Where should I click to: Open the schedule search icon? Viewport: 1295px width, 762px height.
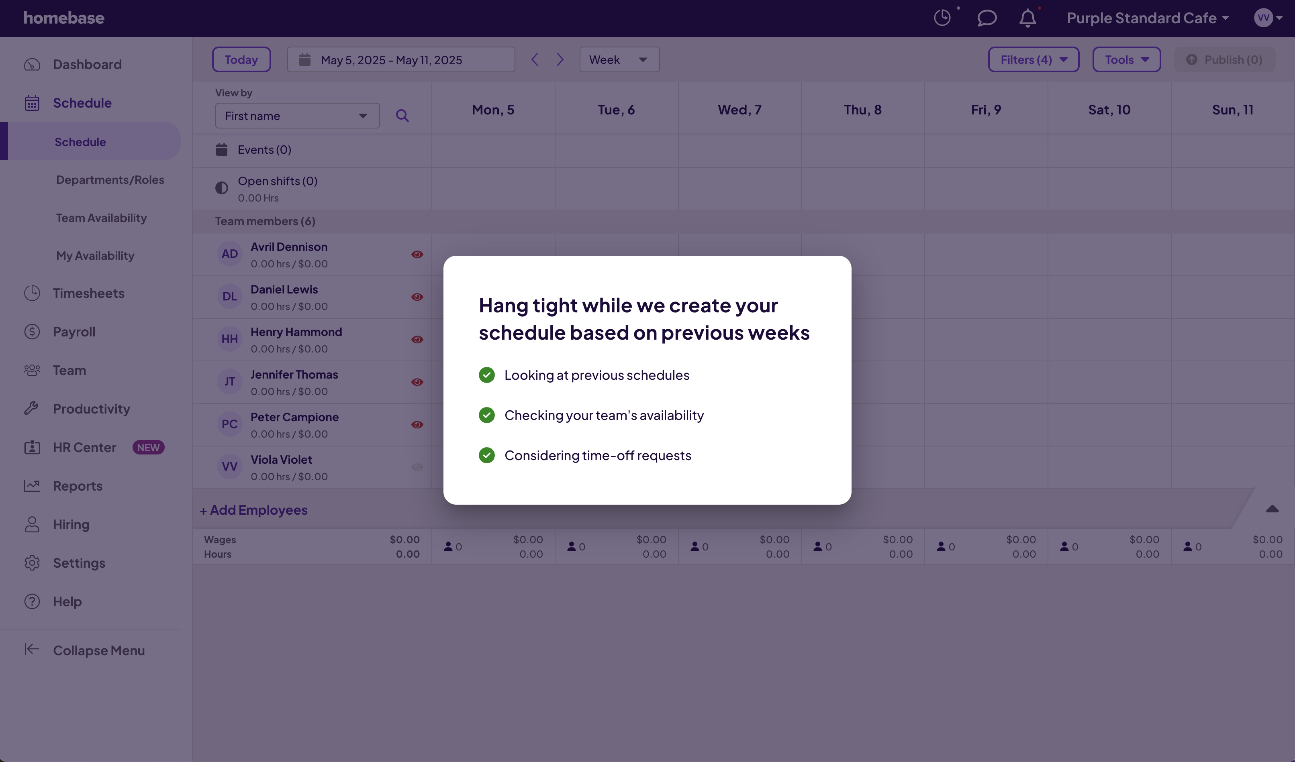(403, 116)
